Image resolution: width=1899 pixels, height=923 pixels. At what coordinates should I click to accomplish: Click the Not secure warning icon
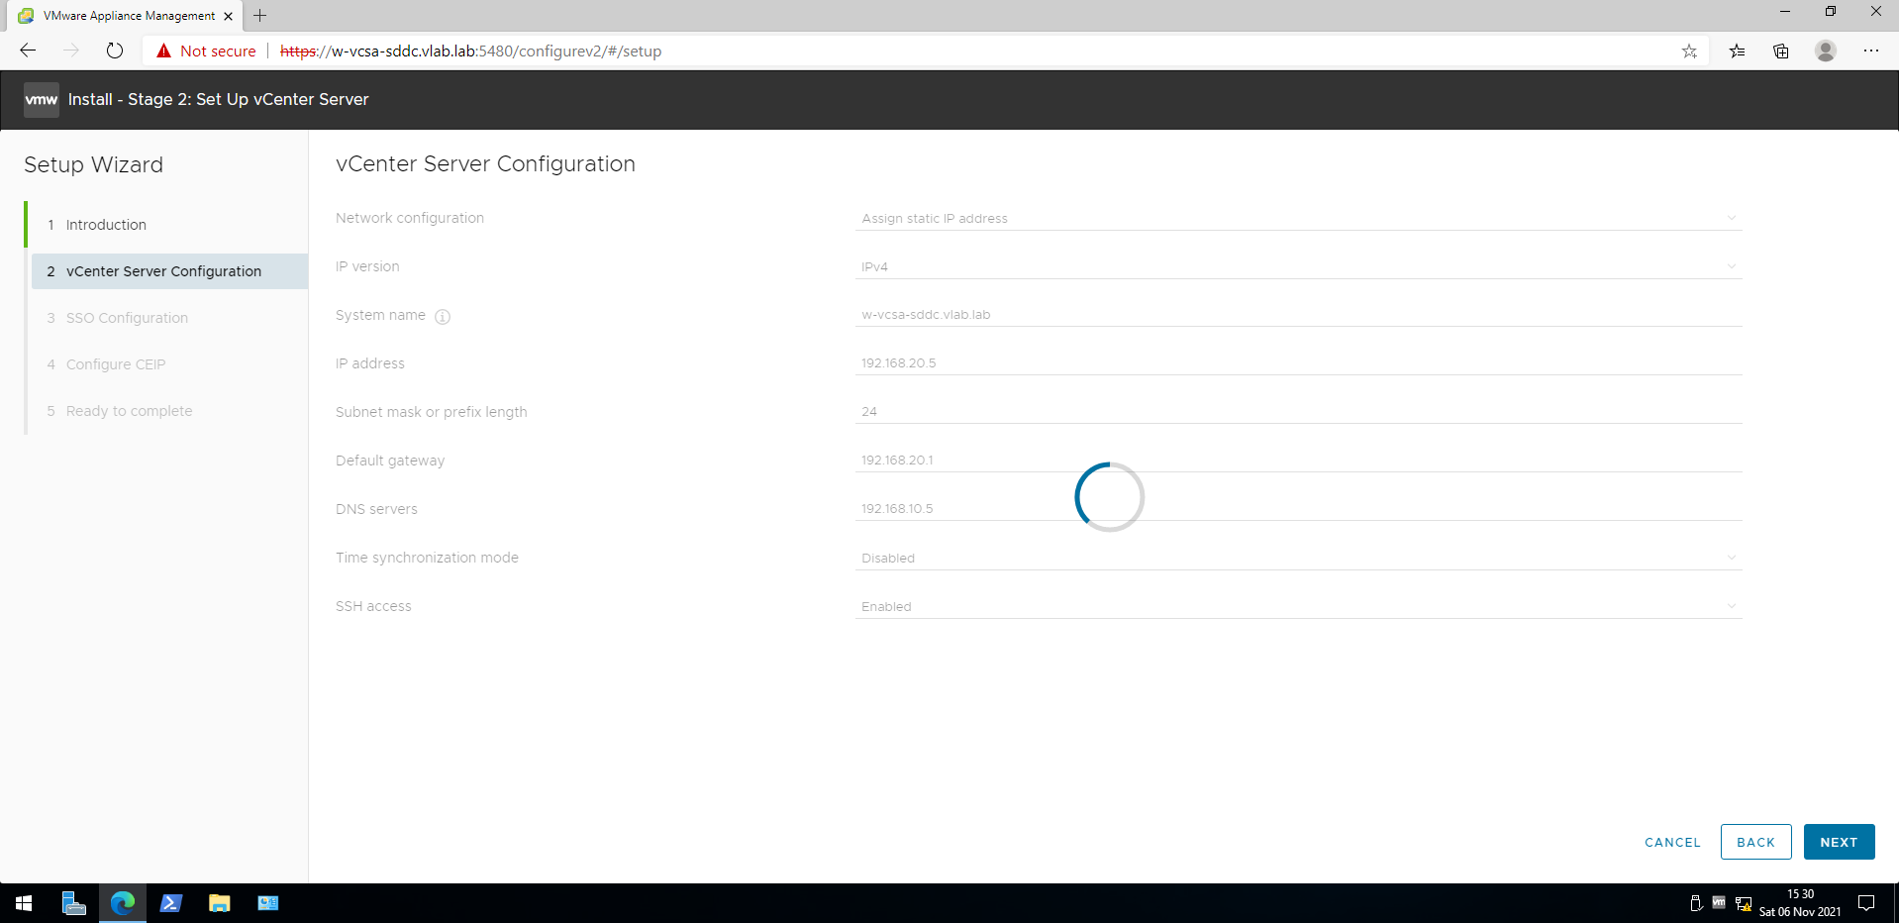pos(164,51)
